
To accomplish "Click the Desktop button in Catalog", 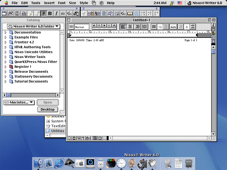I will pos(48,110).
